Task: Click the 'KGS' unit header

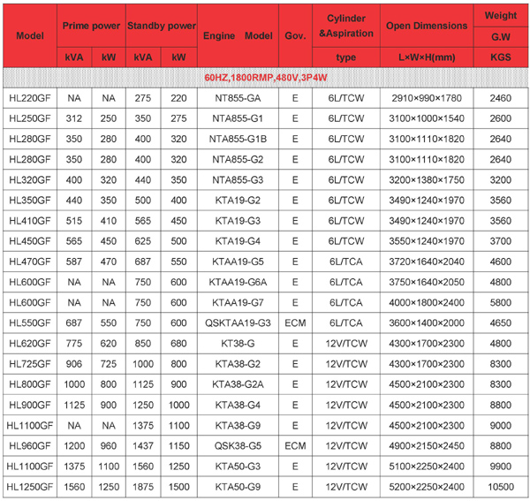Action: click(x=501, y=57)
